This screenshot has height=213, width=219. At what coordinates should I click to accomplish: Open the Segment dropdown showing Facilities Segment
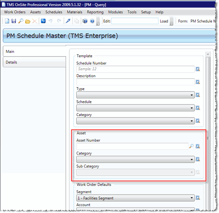tap(135, 198)
